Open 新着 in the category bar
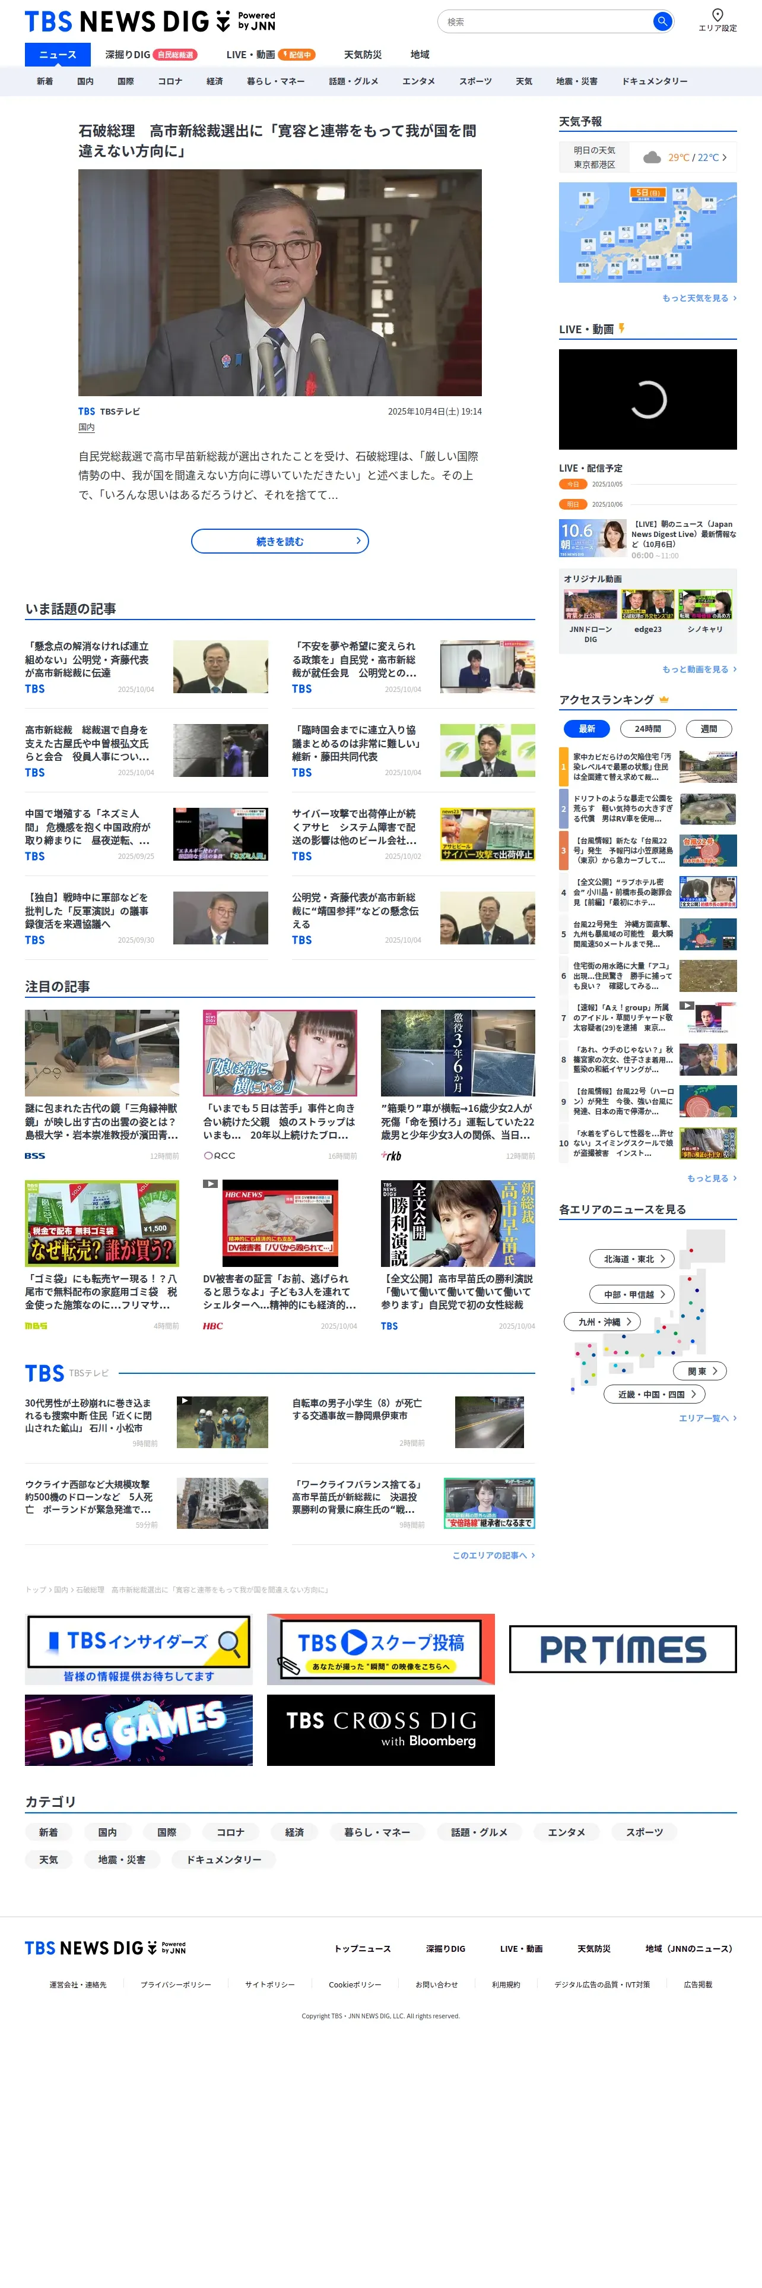Viewport: 762px width, 2288px height. click(45, 81)
